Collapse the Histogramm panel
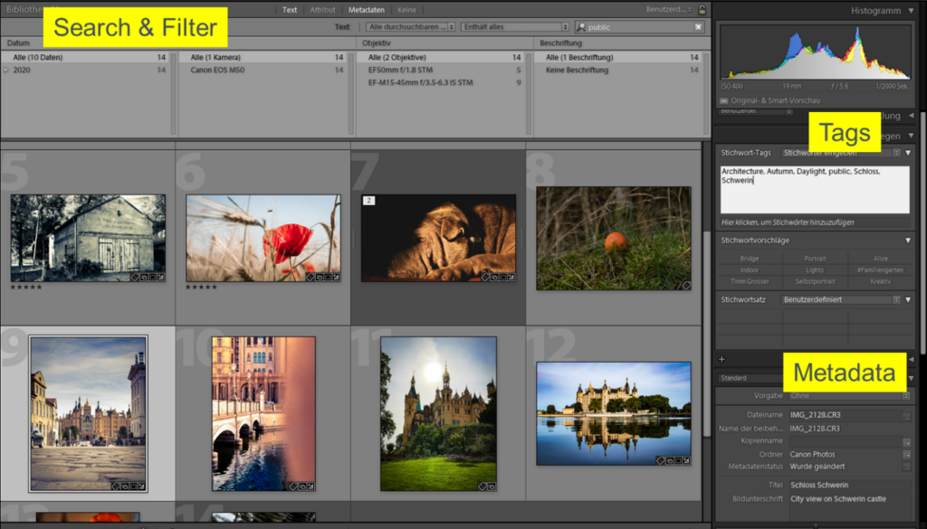The height and width of the screenshot is (529, 927). [x=910, y=10]
